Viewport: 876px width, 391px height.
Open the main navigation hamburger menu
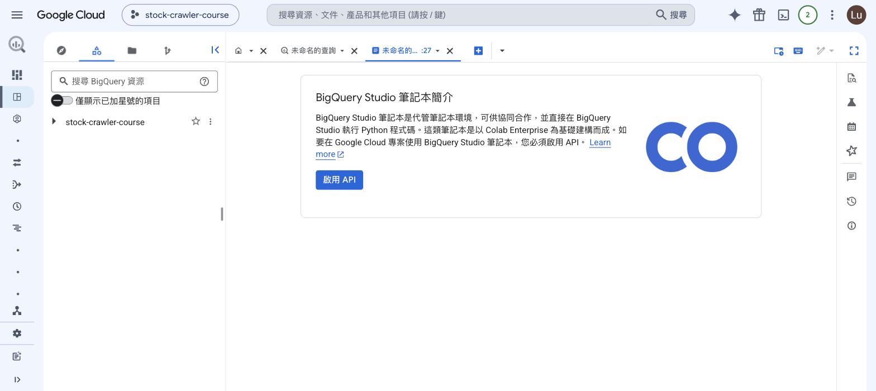pyautogui.click(x=17, y=15)
